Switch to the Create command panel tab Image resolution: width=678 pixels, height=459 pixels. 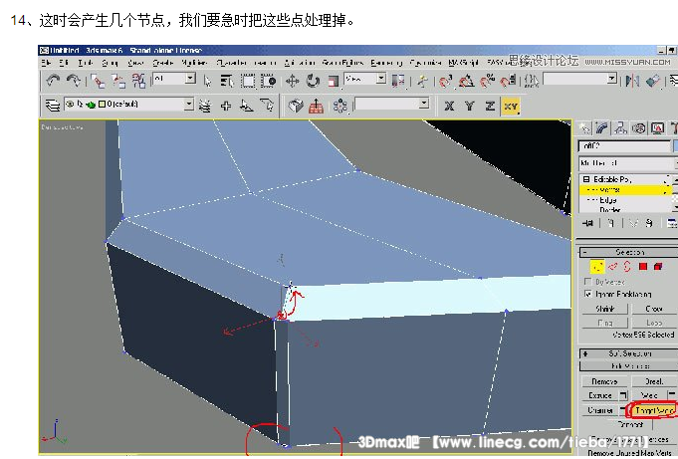pos(584,128)
